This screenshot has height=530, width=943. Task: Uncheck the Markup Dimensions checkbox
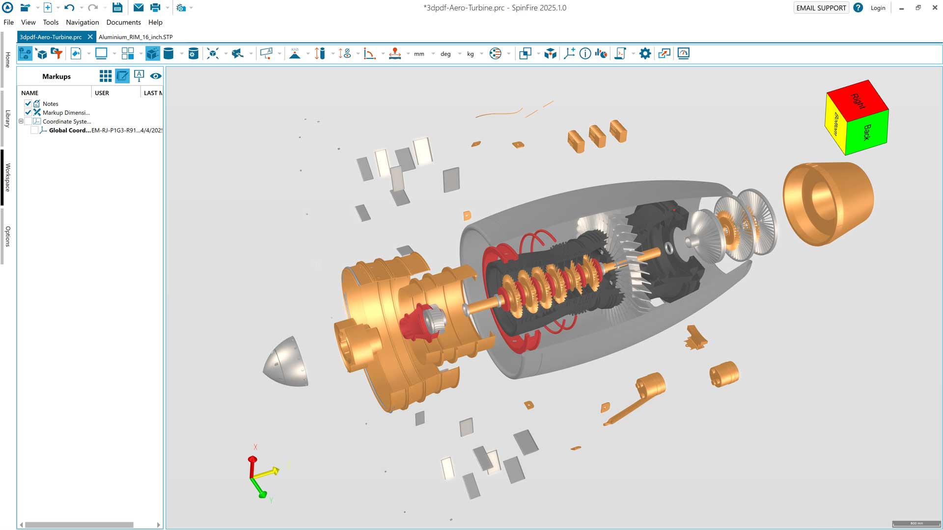(28, 112)
